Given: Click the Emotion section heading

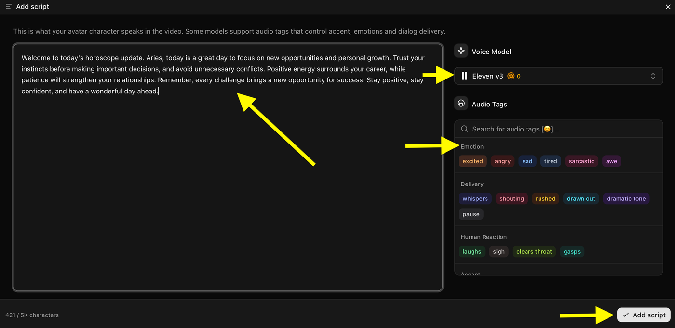Looking at the screenshot, I should pyautogui.click(x=472, y=146).
